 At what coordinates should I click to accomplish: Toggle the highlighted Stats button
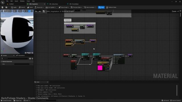point(101,7)
